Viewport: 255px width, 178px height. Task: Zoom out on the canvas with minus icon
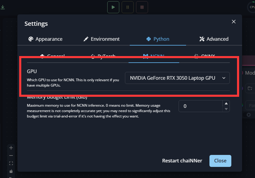pyautogui.click(x=11, y=156)
